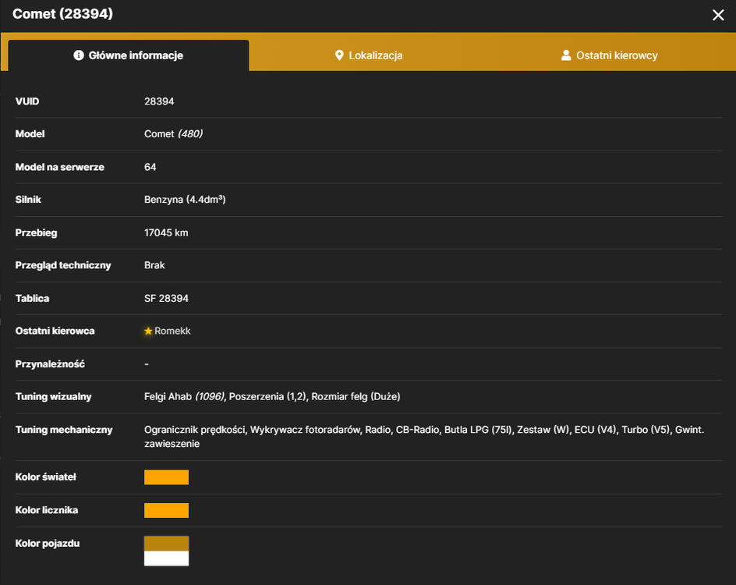Click the Model na serwerze value 64
The height and width of the screenshot is (585, 736).
(150, 167)
